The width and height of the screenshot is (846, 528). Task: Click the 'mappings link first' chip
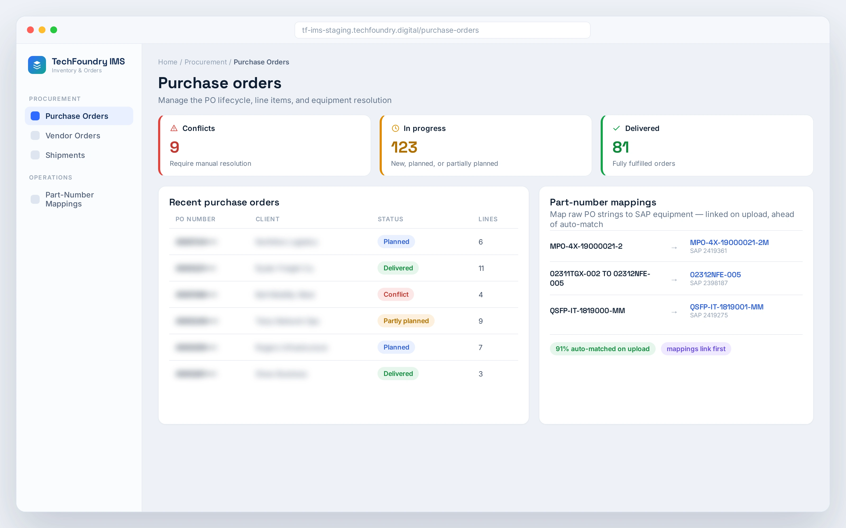(x=696, y=348)
